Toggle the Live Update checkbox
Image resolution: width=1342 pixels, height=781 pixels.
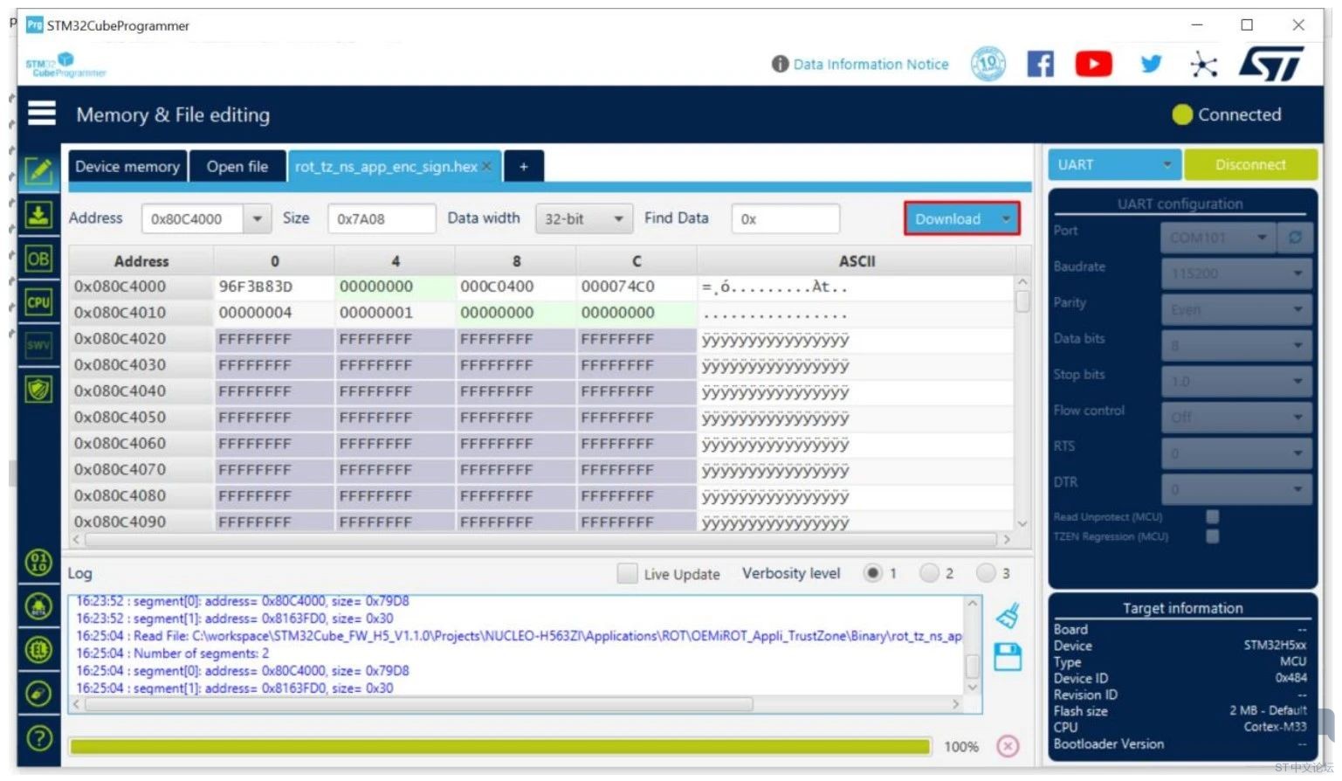[627, 574]
